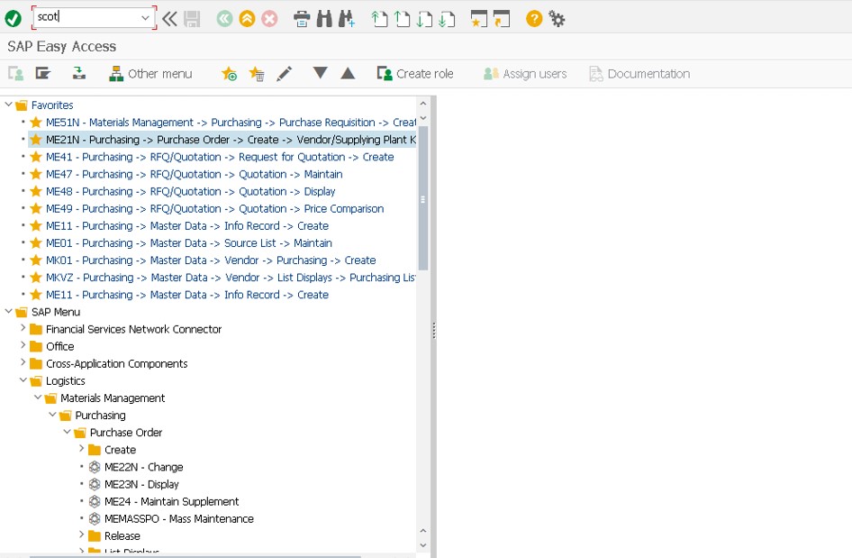Screen dimensions: 852x558
Task: Click the tree scrollbar down arrow at bottom
Action: pos(423,545)
